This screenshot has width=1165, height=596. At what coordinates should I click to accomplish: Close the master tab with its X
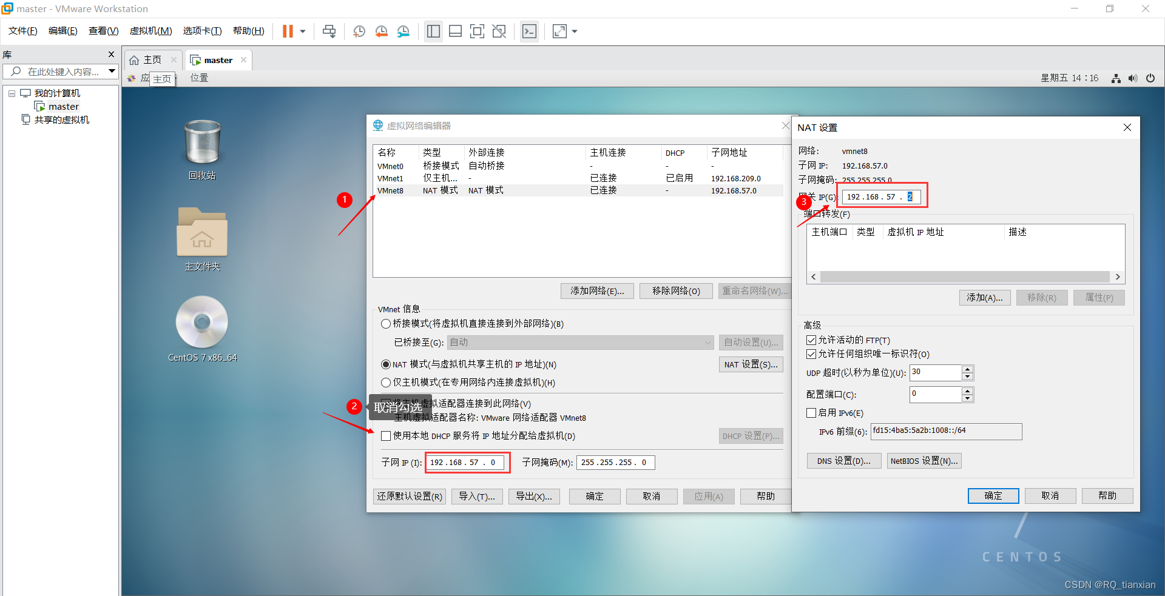point(243,60)
